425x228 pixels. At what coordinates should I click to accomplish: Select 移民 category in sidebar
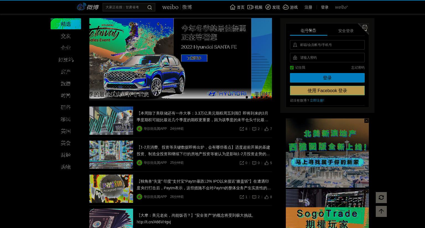pos(66,119)
